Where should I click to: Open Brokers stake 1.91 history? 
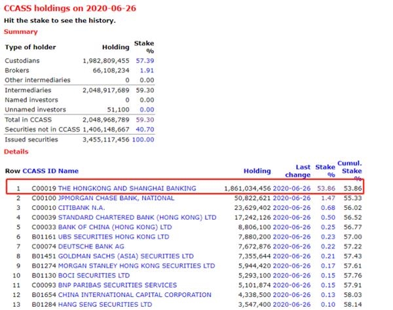coord(147,71)
